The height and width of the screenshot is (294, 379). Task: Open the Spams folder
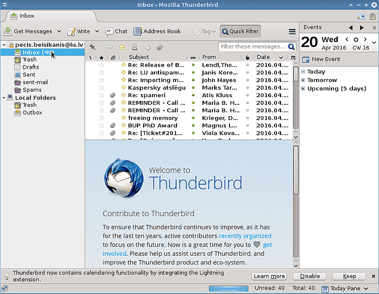(32, 90)
